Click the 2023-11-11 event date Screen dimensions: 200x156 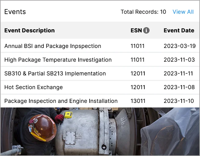pos(179,74)
